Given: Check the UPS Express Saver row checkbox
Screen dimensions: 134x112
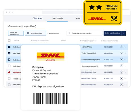Looking at the screenshot, I should click(9, 85).
